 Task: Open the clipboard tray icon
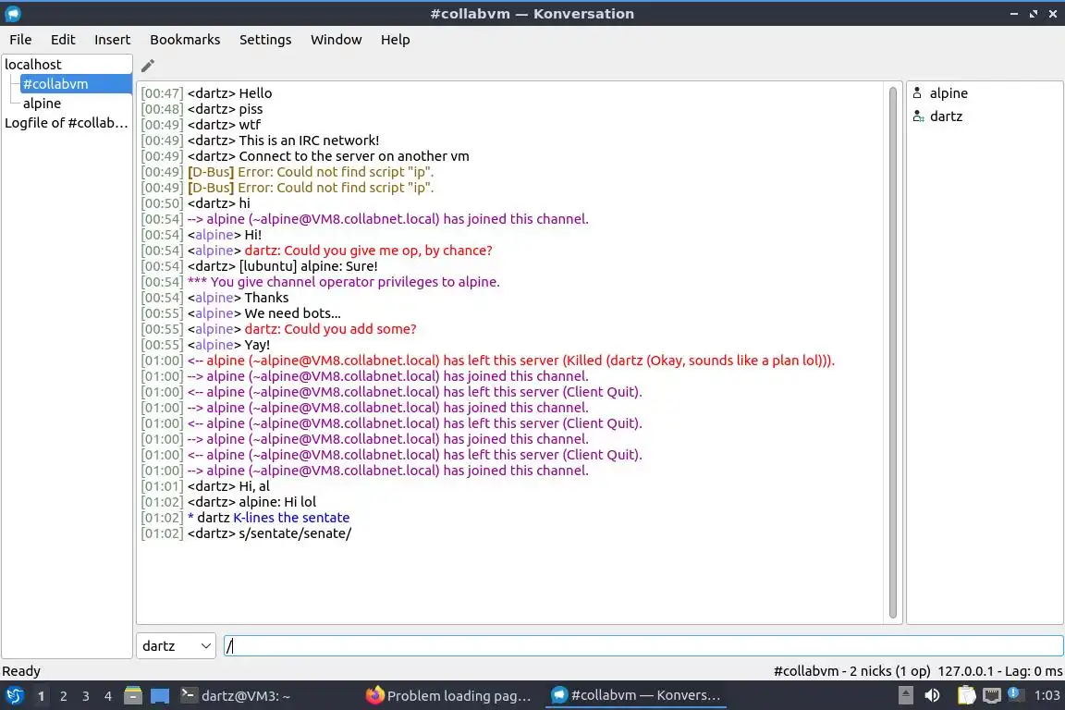click(x=966, y=695)
